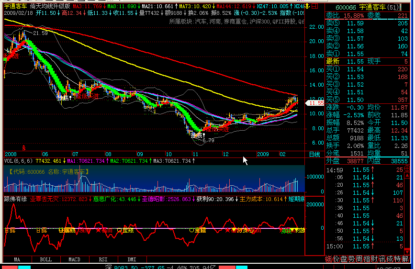
Task: Open the 盘 tab in the quote panel
Action: point(344,259)
